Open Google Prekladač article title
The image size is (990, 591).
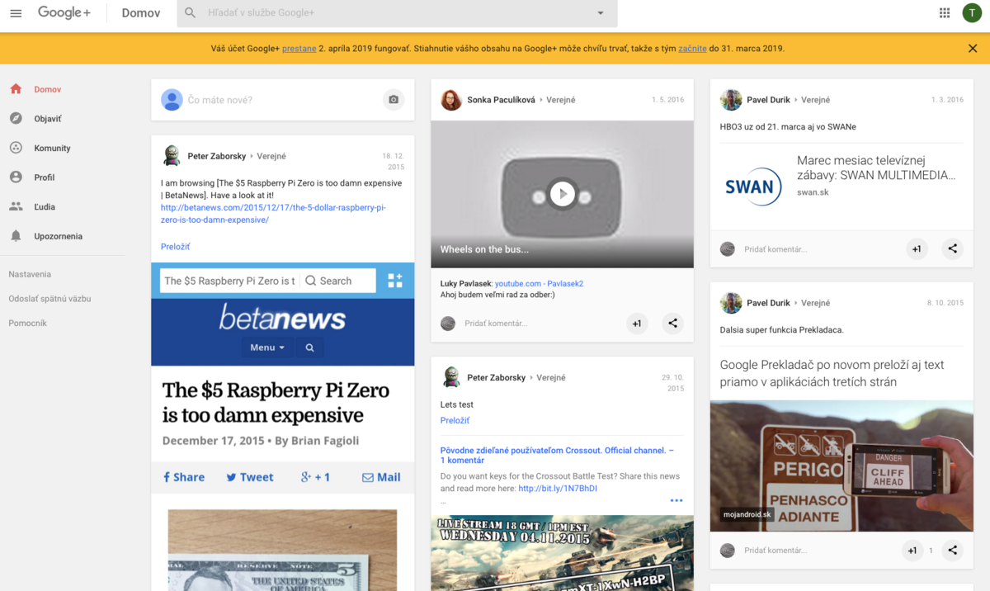point(832,373)
